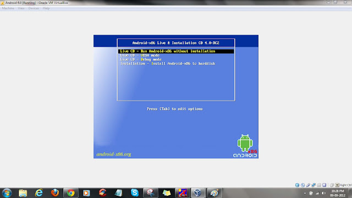Viewport: 352px width, 198px height.
Task: Open the media player taskbar icon
Action: (87, 193)
